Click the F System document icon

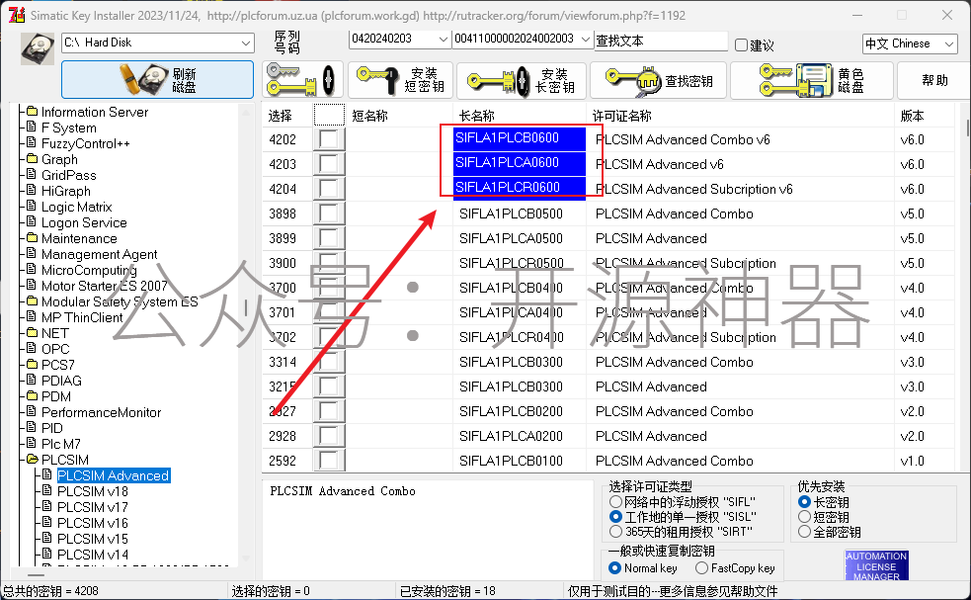pos(33,128)
